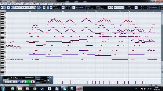Click the TEMPO track button
The height and width of the screenshot is (91, 163).
[38, 79]
